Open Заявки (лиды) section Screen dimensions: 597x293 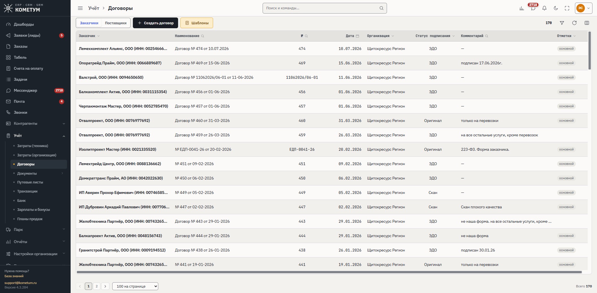(35, 35)
